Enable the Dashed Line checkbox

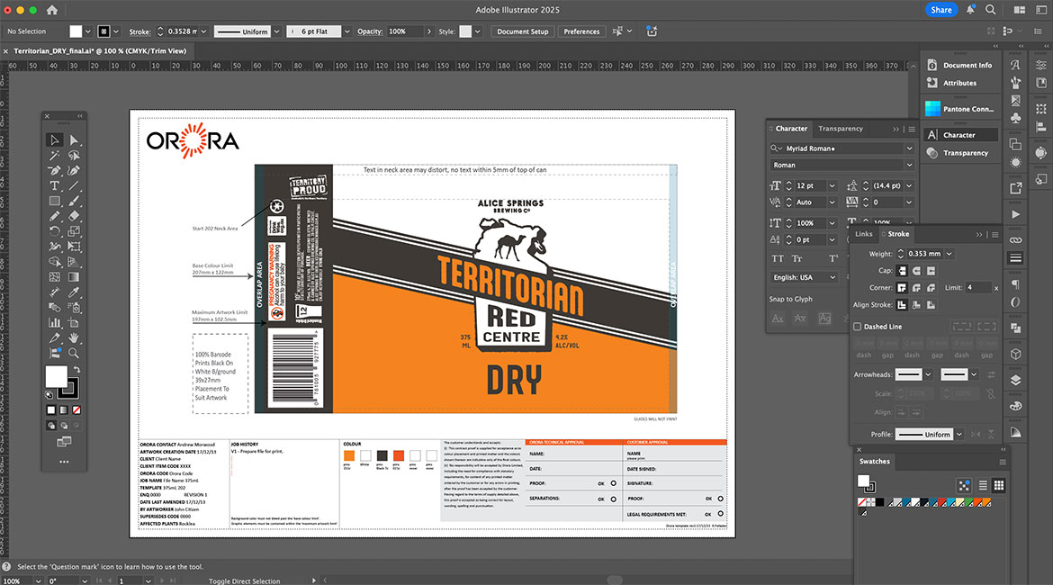(858, 327)
